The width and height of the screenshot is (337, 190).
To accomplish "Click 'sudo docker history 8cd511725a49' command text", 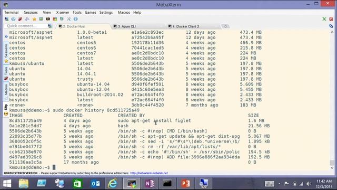I will coord(96,110).
